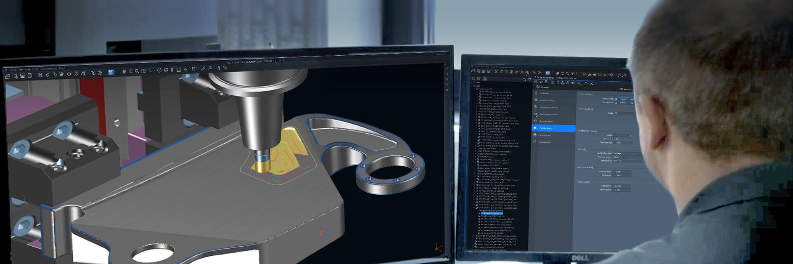Click the magnifier in the right monitor's main toolbar
The width and height of the screenshot is (793, 264).
(x=567, y=74)
